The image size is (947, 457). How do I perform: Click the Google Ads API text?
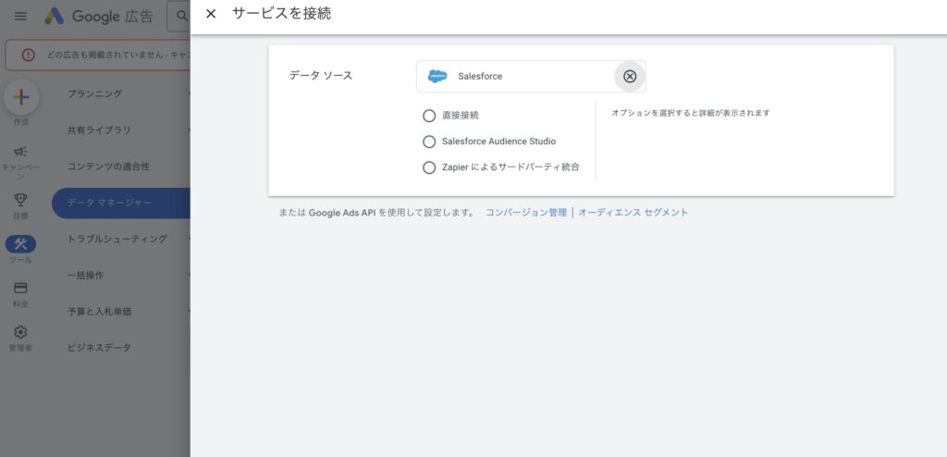click(x=342, y=213)
